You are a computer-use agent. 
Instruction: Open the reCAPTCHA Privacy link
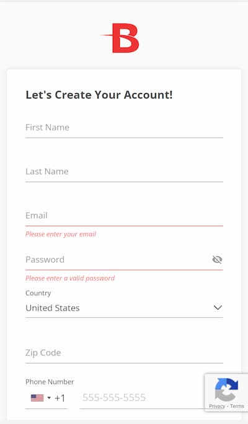pyautogui.click(x=216, y=406)
